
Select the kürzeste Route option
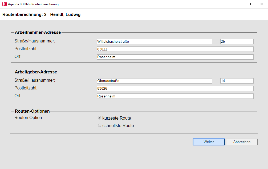coord(100,118)
